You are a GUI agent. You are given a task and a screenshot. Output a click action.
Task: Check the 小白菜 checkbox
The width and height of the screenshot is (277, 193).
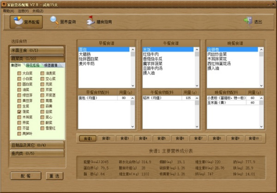click(x=19, y=79)
